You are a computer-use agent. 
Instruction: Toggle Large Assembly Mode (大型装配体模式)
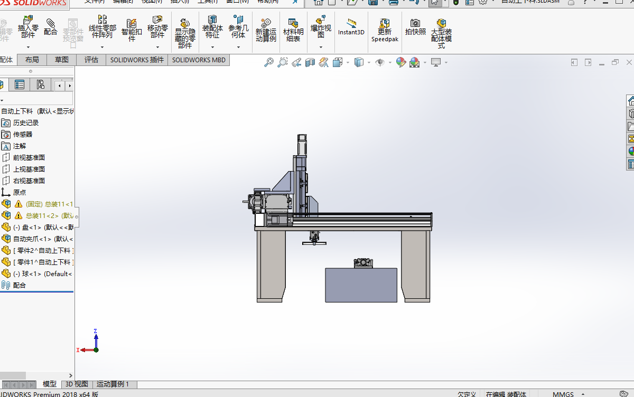(x=441, y=33)
